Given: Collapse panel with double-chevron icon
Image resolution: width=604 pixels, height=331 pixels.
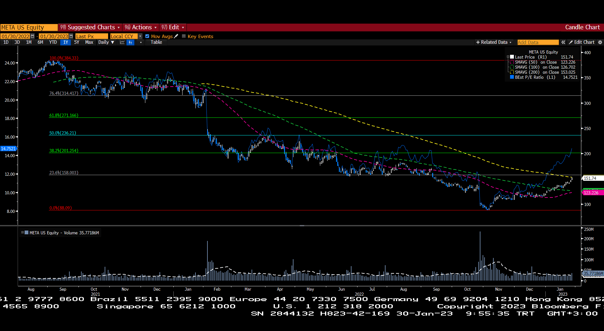Looking at the screenshot, I should click(x=563, y=42).
